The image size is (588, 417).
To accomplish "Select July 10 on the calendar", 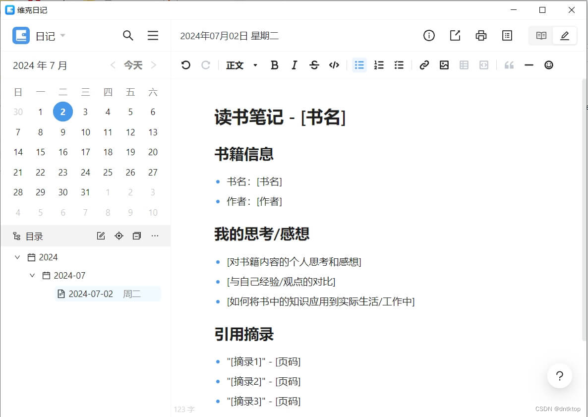I will pyautogui.click(x=85, y=132).
